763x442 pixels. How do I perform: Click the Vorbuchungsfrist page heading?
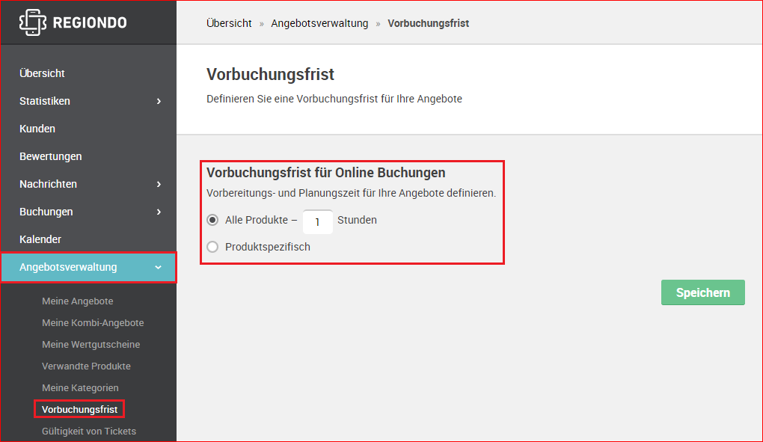(x=270, y=74)
